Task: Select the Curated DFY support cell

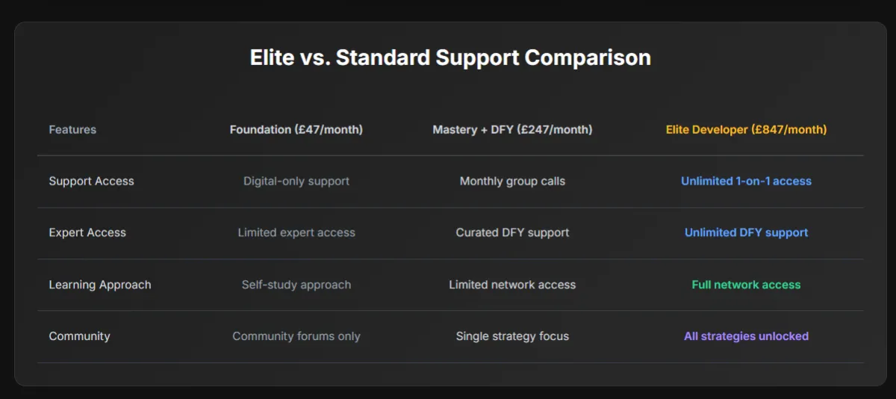Action: [x=512, y=233]
